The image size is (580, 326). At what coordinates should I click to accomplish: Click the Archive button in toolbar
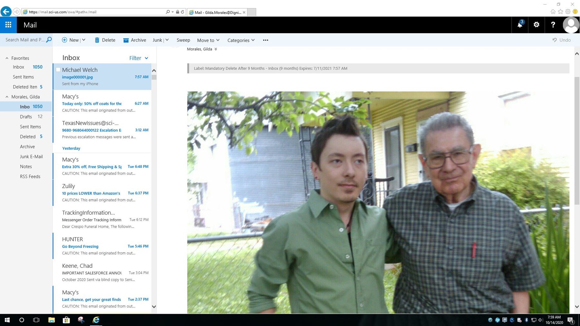click(x=135, y=40)
